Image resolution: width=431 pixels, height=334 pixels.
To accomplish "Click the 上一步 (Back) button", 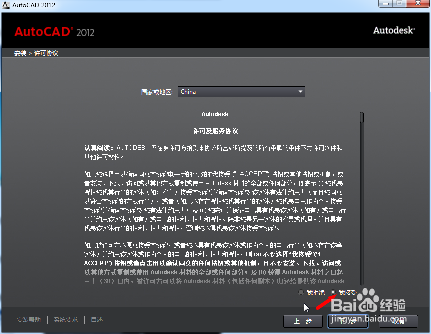I will pyautogui.click(x=303, y=321).
